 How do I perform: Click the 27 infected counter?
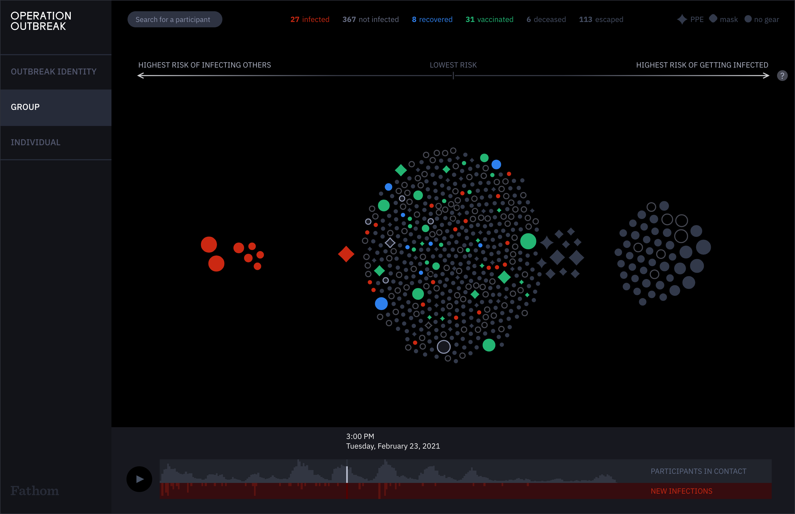tap(309, 19)
